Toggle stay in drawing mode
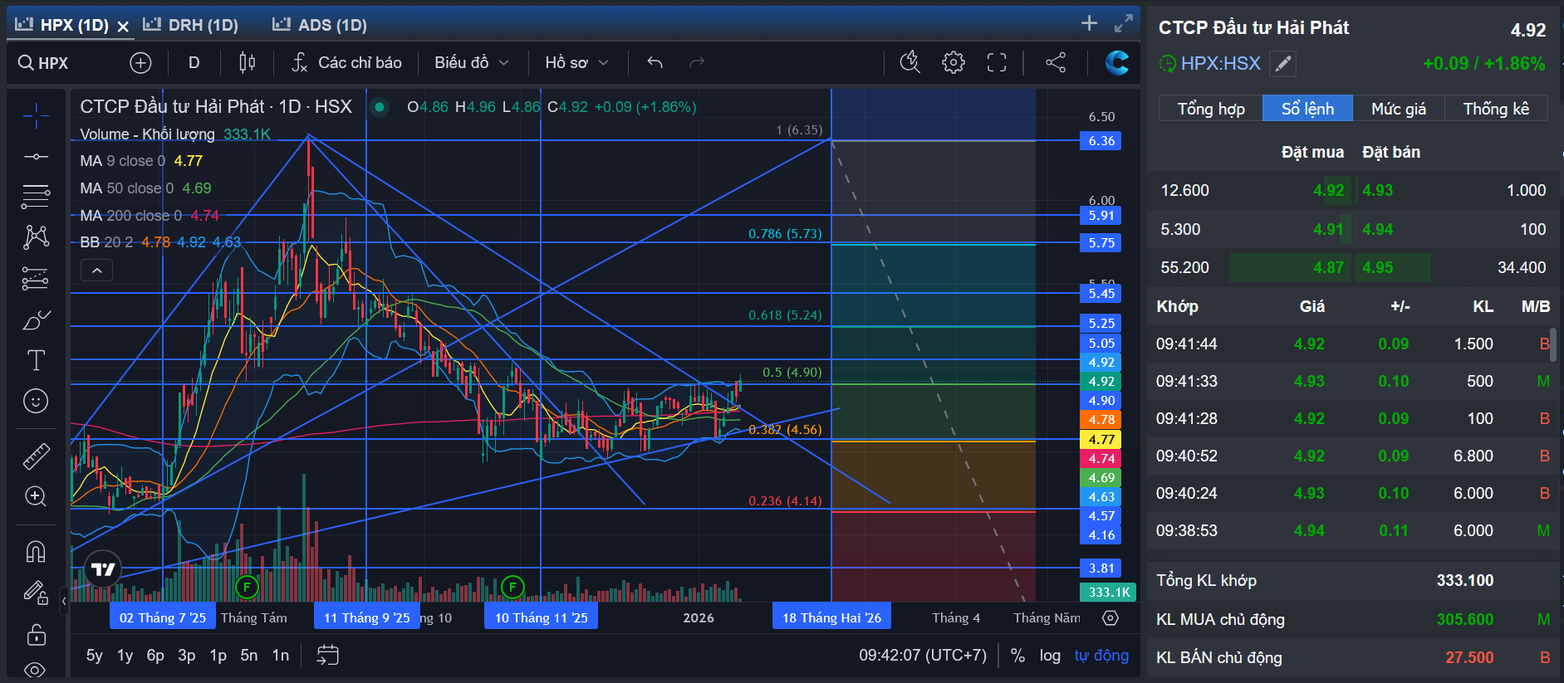The height and width of the screenshot is (683, 1564). [x=36, y=593]
